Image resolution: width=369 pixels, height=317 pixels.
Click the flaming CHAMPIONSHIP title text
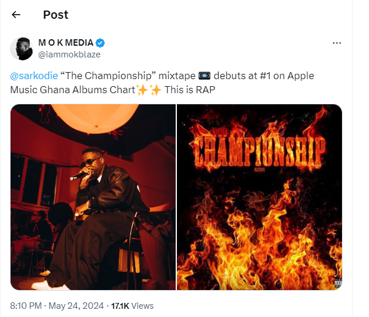(x=259, y=150)
